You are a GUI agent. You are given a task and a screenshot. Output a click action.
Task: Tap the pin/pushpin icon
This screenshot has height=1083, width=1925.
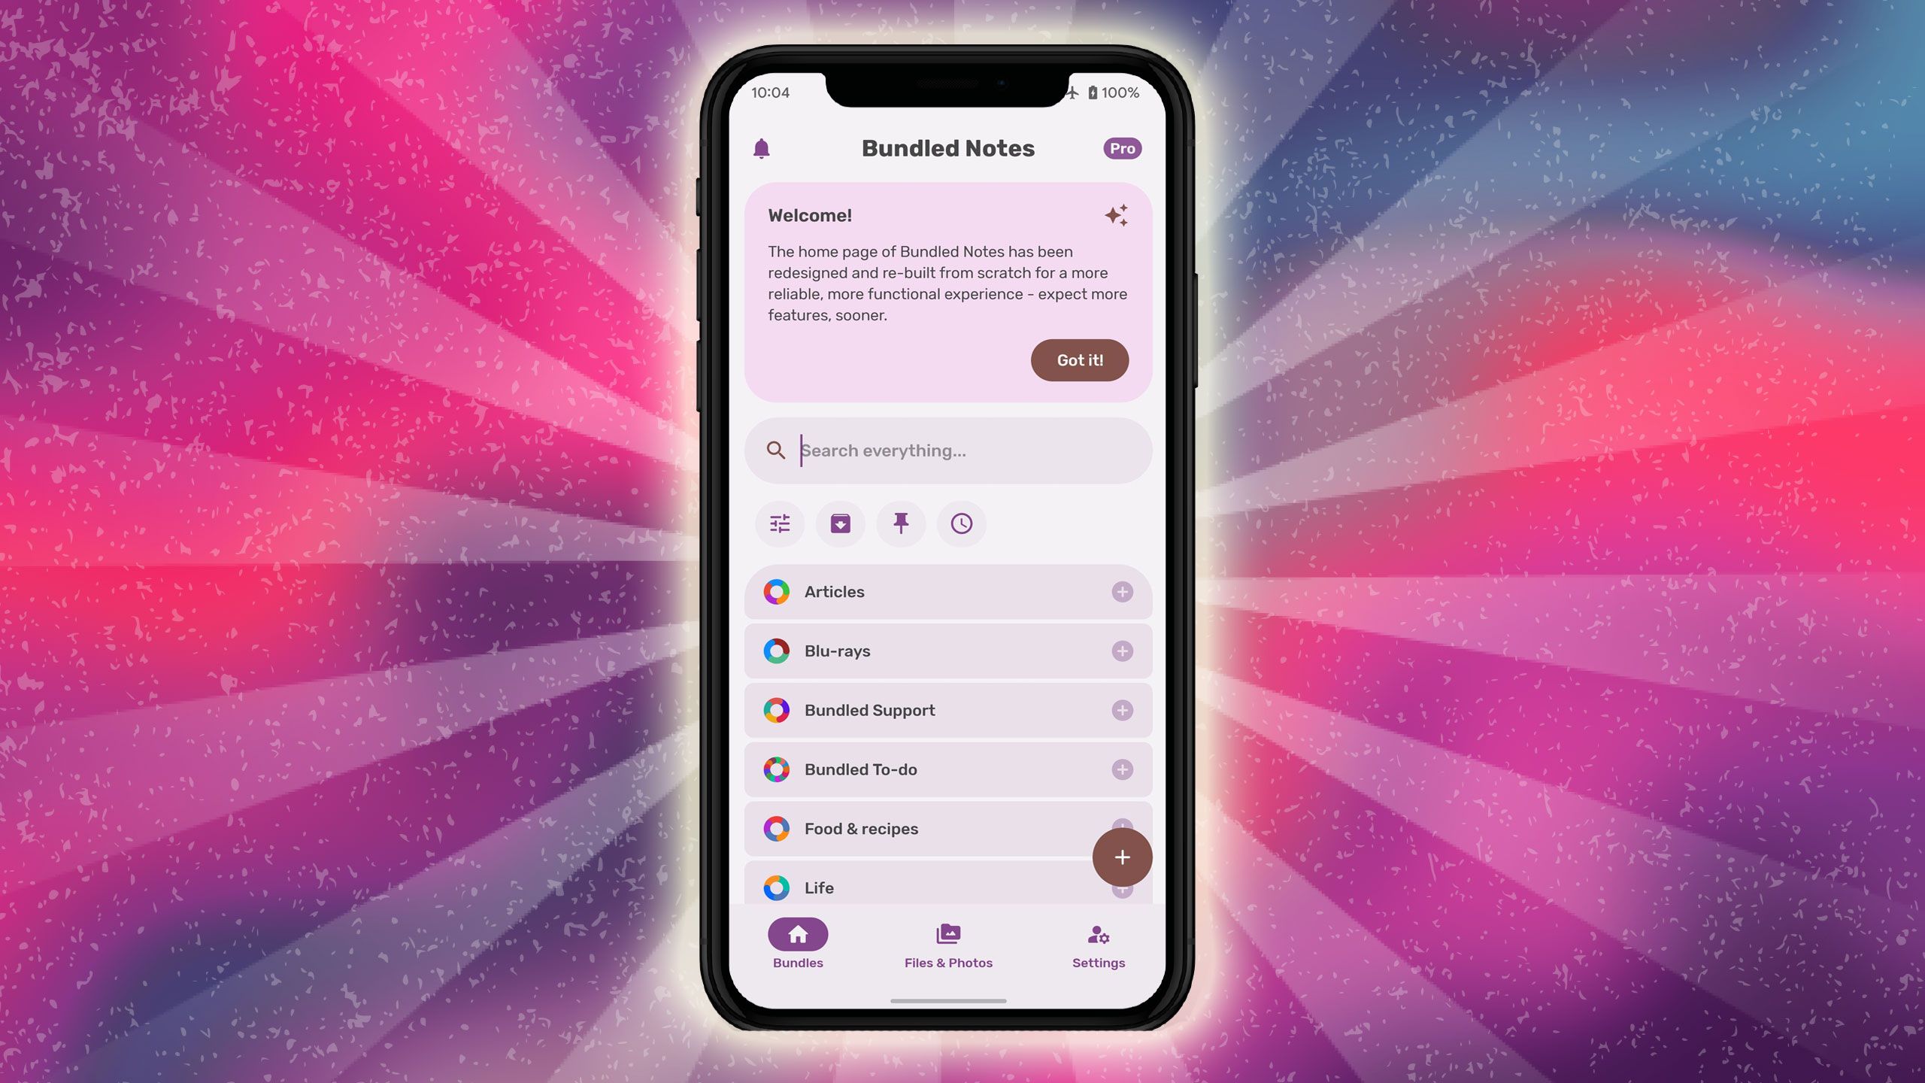900,523
